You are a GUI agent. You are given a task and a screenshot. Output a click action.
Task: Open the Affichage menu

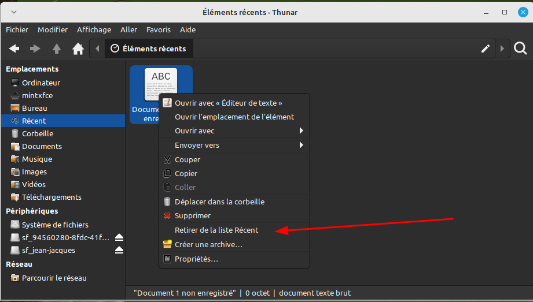tap(94, 30)
